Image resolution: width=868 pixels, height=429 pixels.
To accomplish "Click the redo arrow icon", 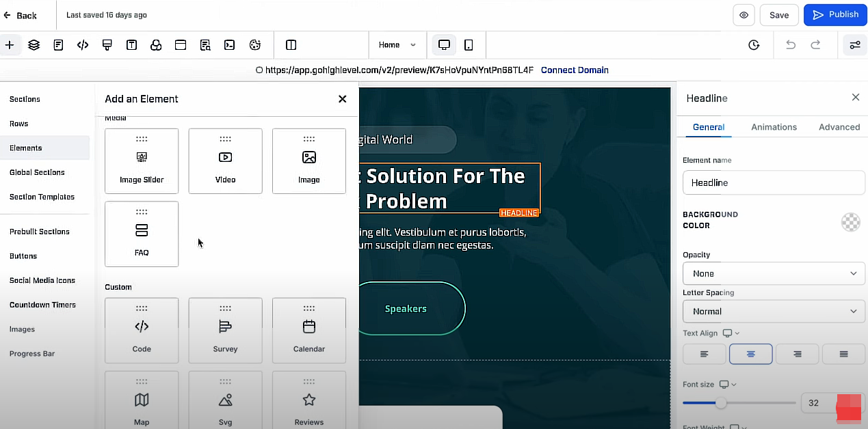I will 815,45.
